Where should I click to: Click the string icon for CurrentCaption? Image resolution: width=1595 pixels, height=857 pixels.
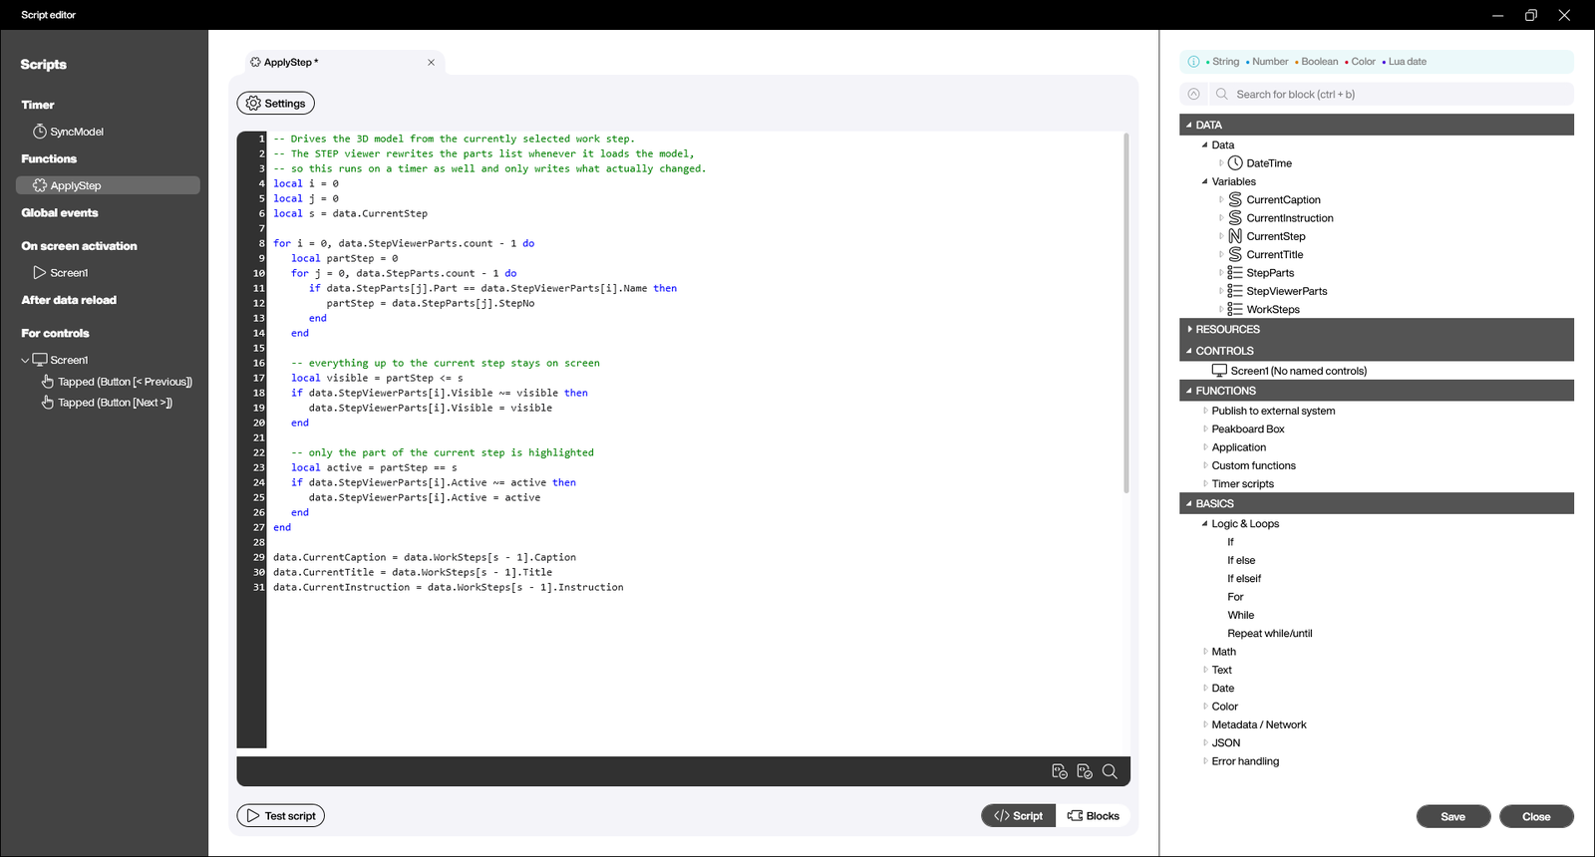click(x=1235, y=199)
